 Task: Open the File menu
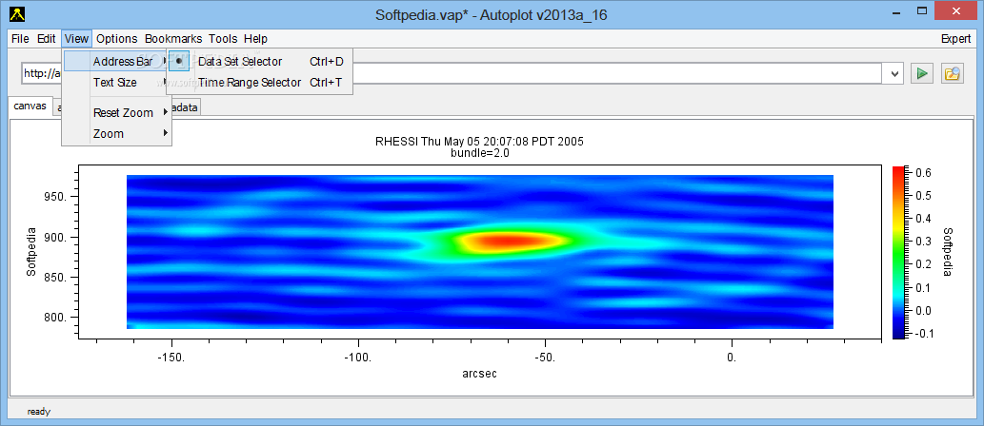point(20,38)
